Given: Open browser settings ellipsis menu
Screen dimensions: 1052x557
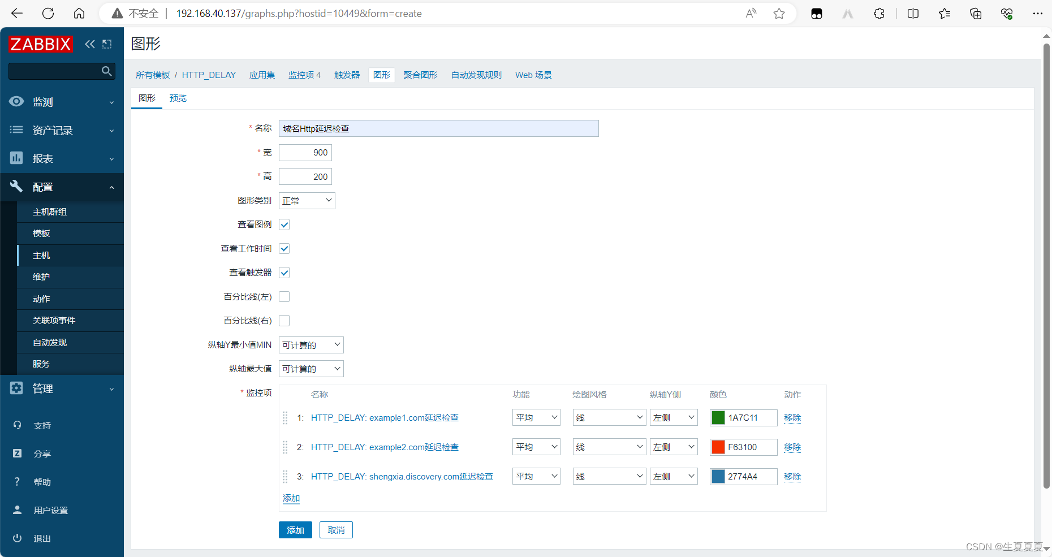Looking at the screenshot, I should tap(1037, 14).
